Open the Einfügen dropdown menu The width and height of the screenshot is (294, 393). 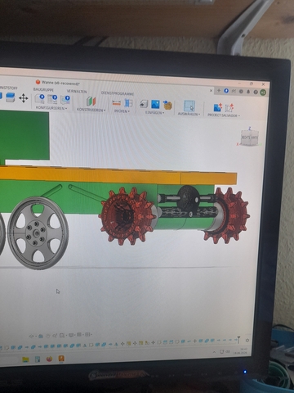pos(154,112)
